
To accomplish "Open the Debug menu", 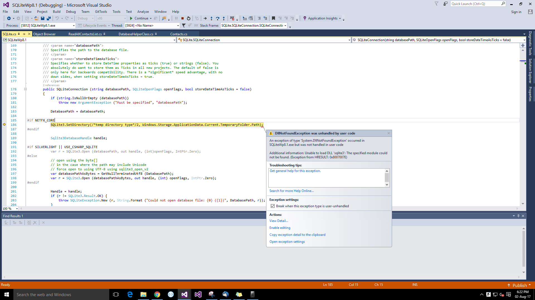I will [x=71, y=12].
